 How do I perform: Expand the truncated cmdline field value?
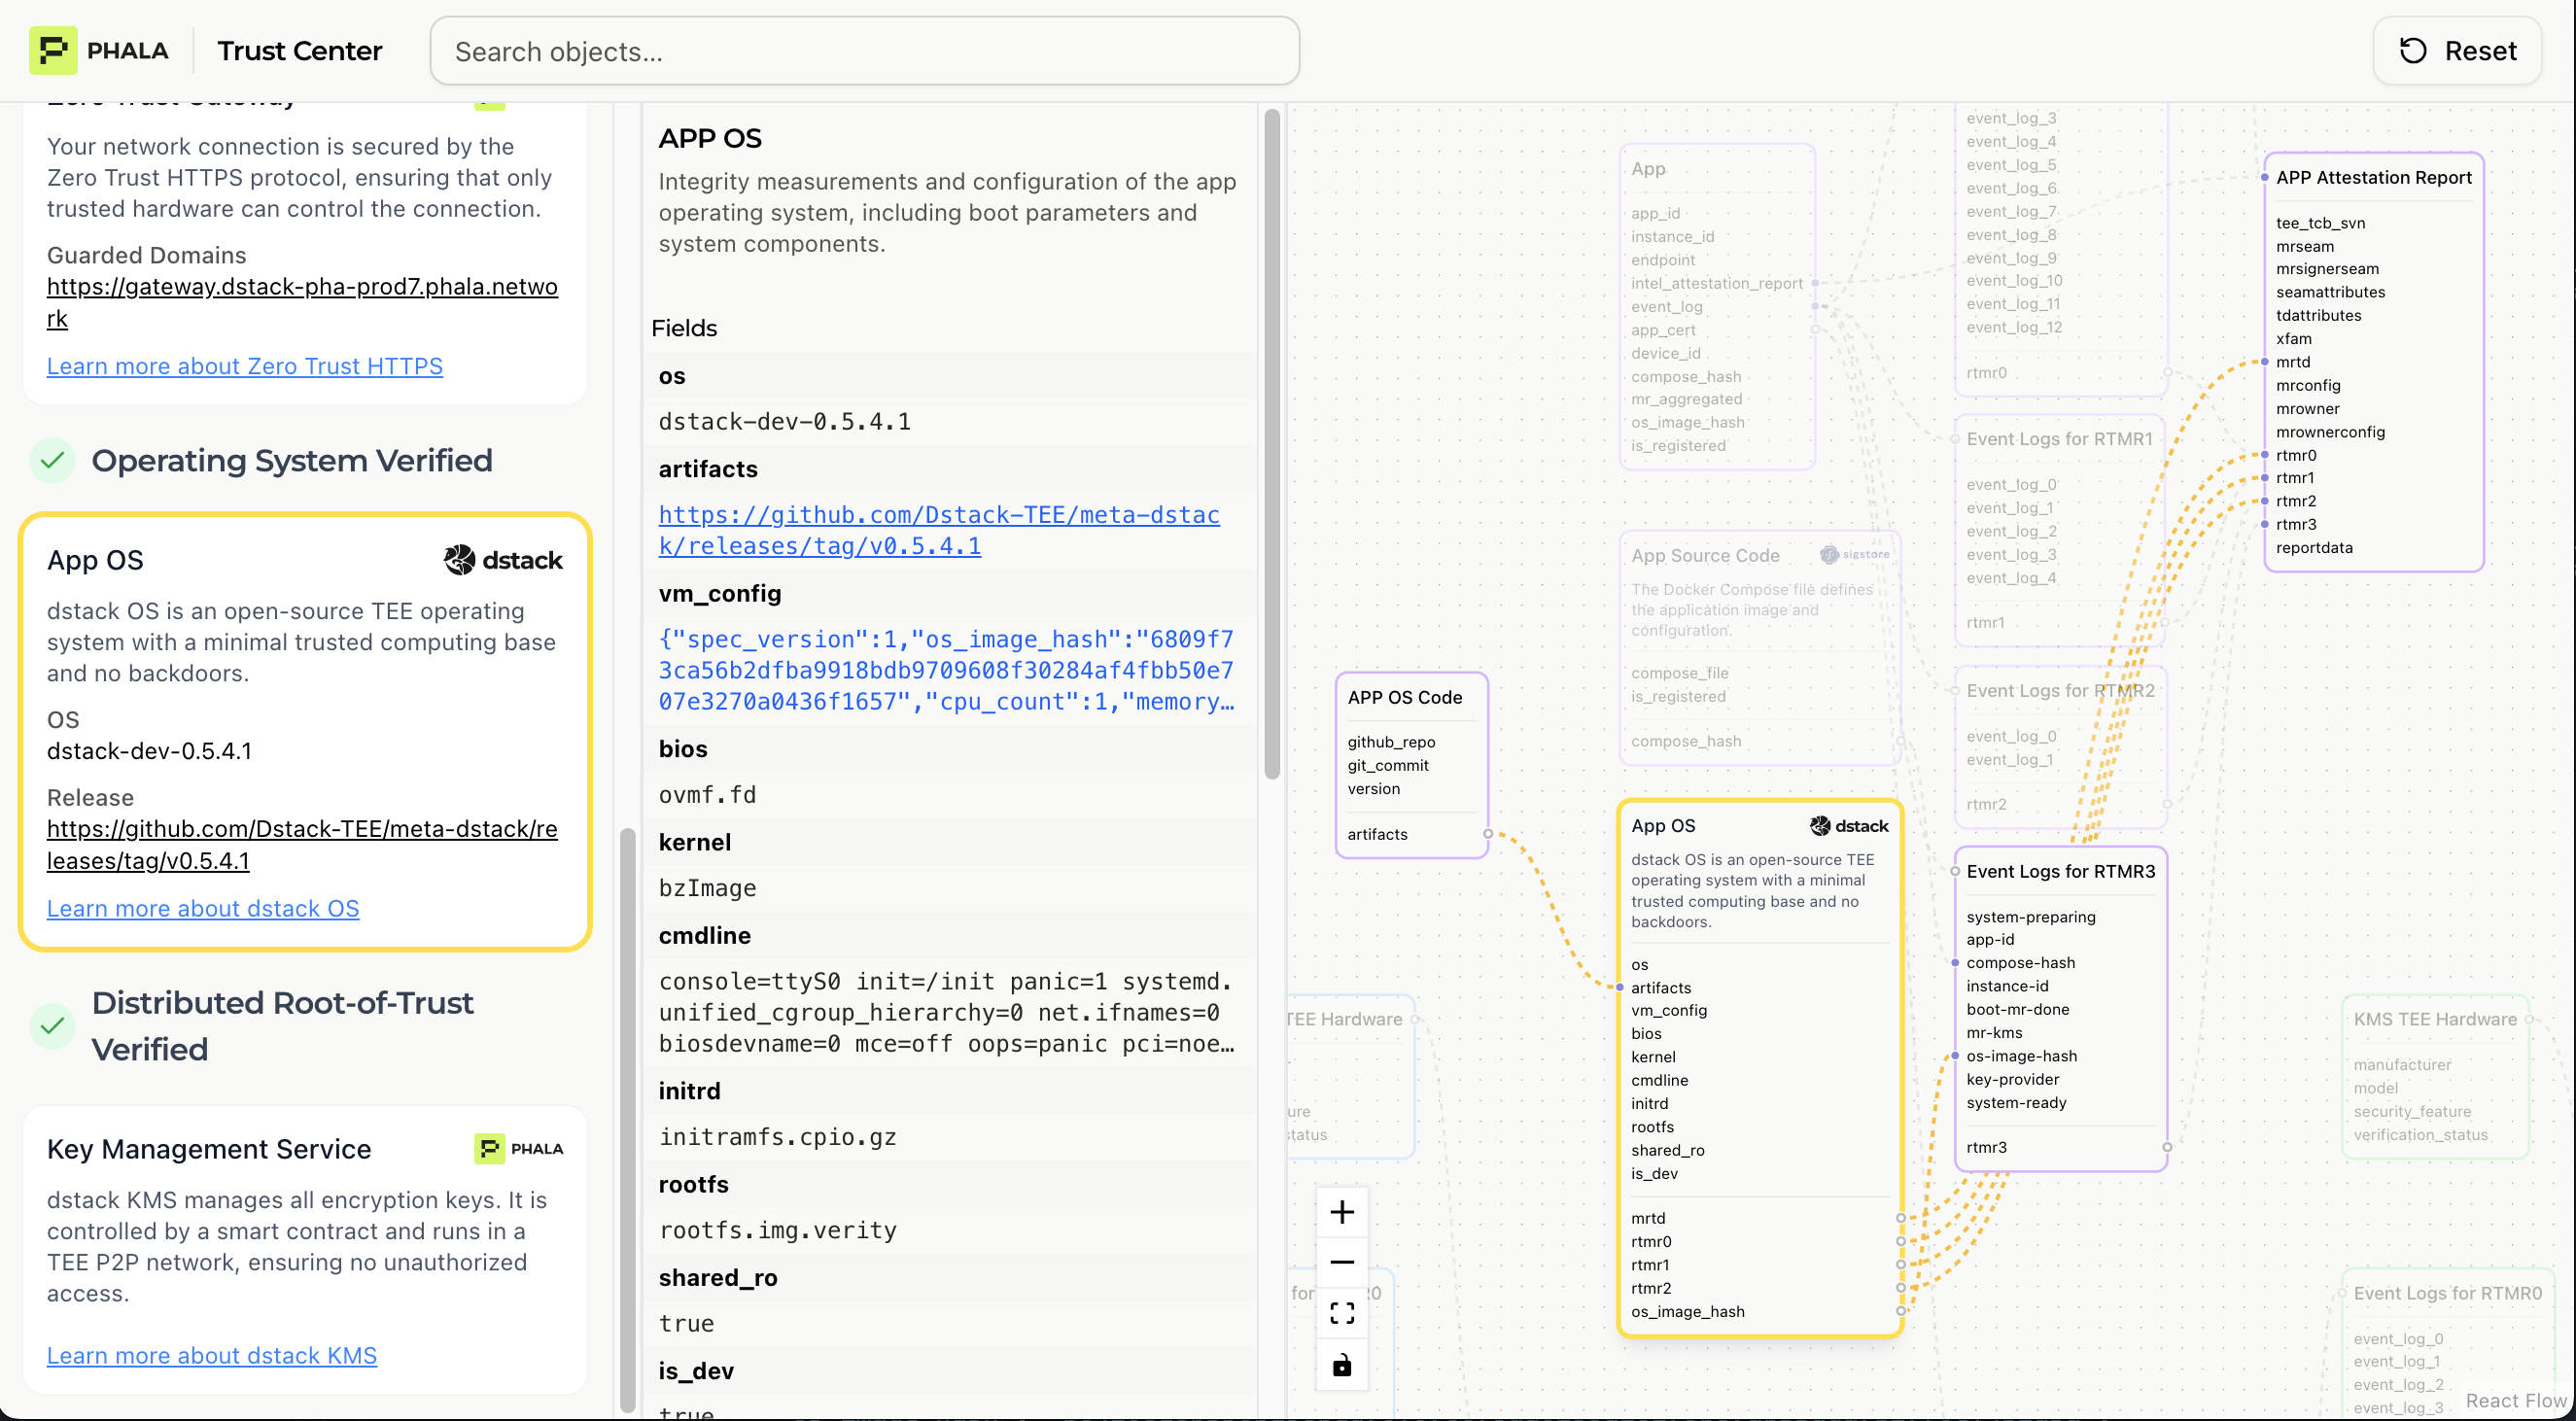pyautogui.click(x=946, y=1012)
